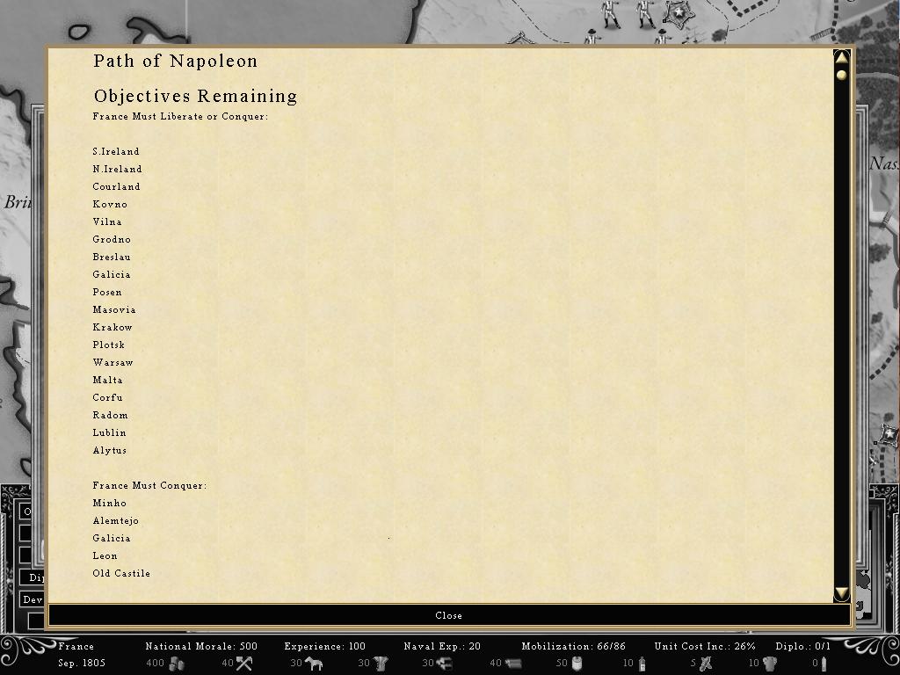Select Leon objective entry
Viewport: 900px width, 675px height.
point(105,555)
